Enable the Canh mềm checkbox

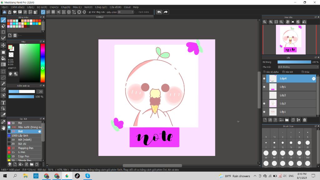coord(136,12)
